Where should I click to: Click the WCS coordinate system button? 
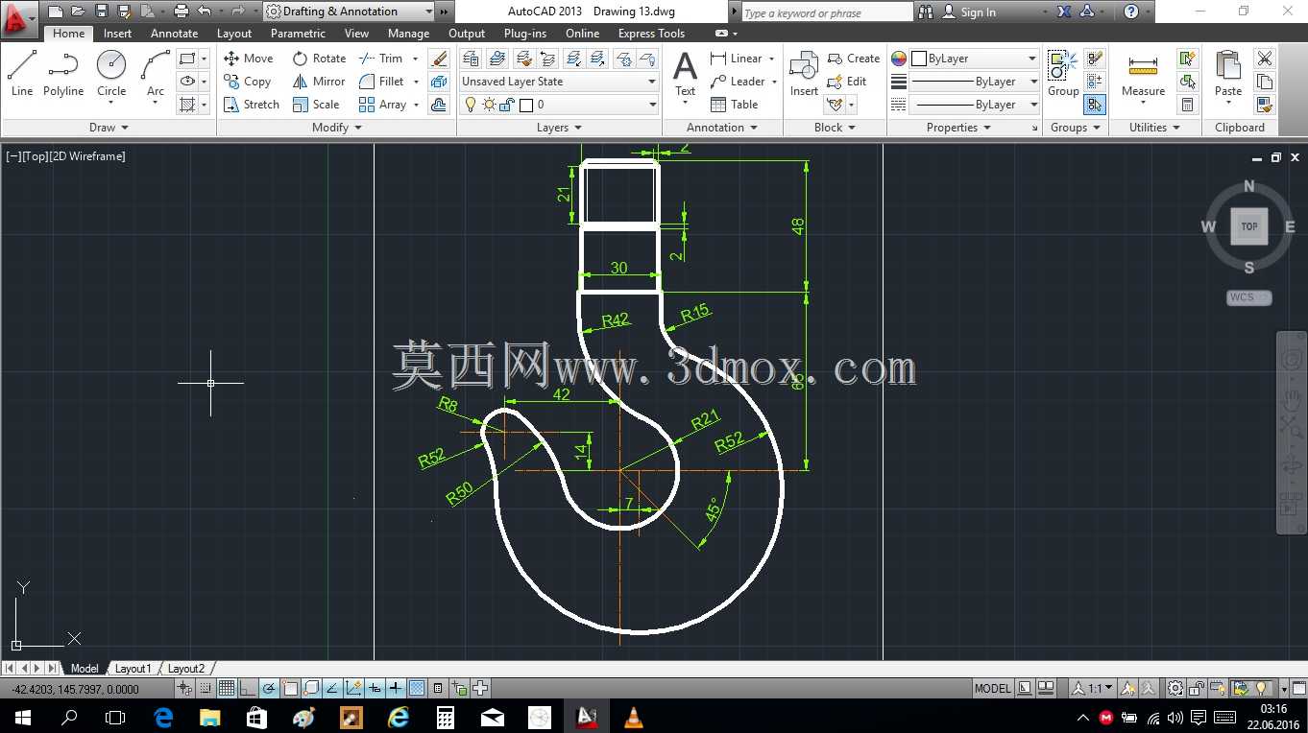1249,297
